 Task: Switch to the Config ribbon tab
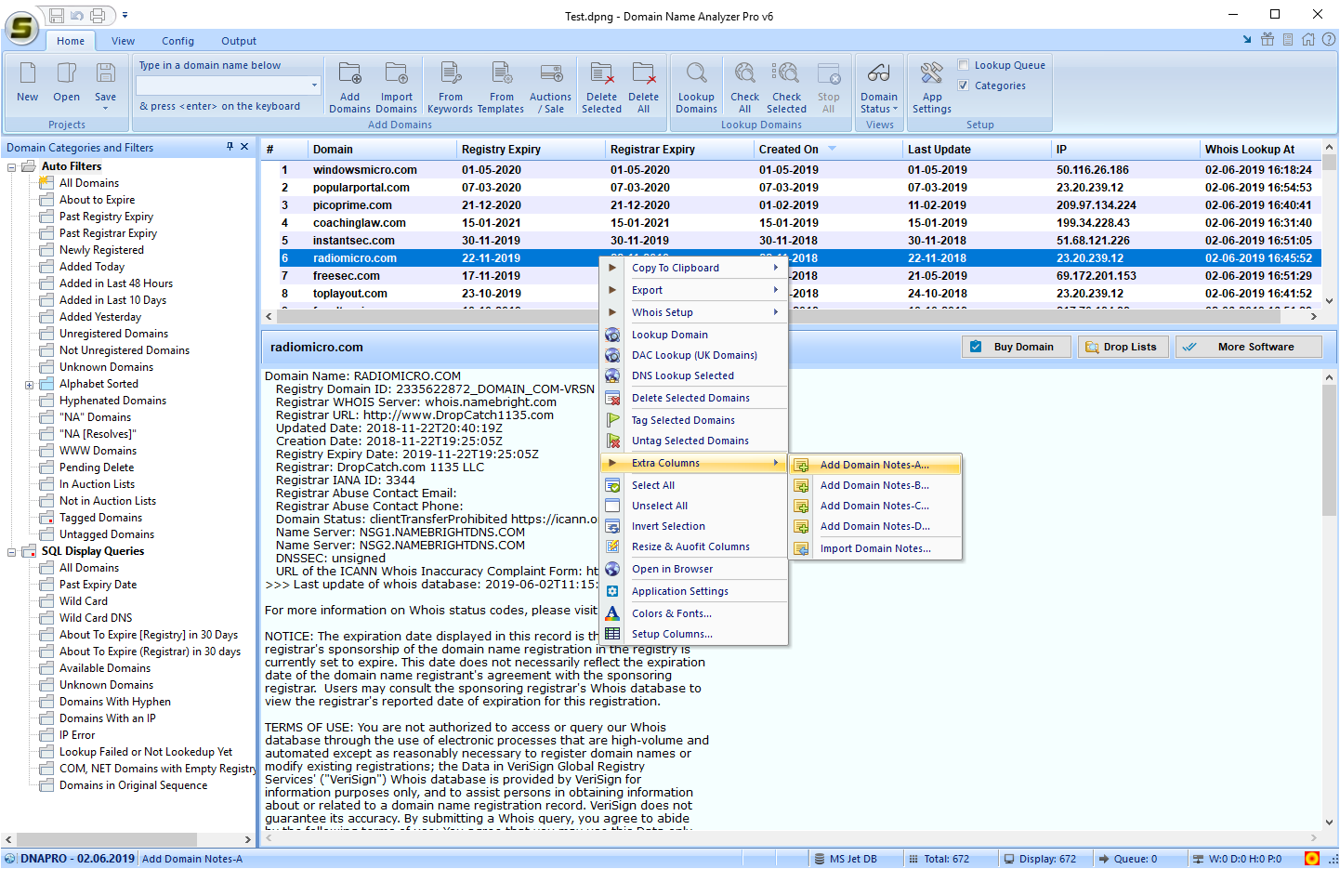[x=177, y=41]
